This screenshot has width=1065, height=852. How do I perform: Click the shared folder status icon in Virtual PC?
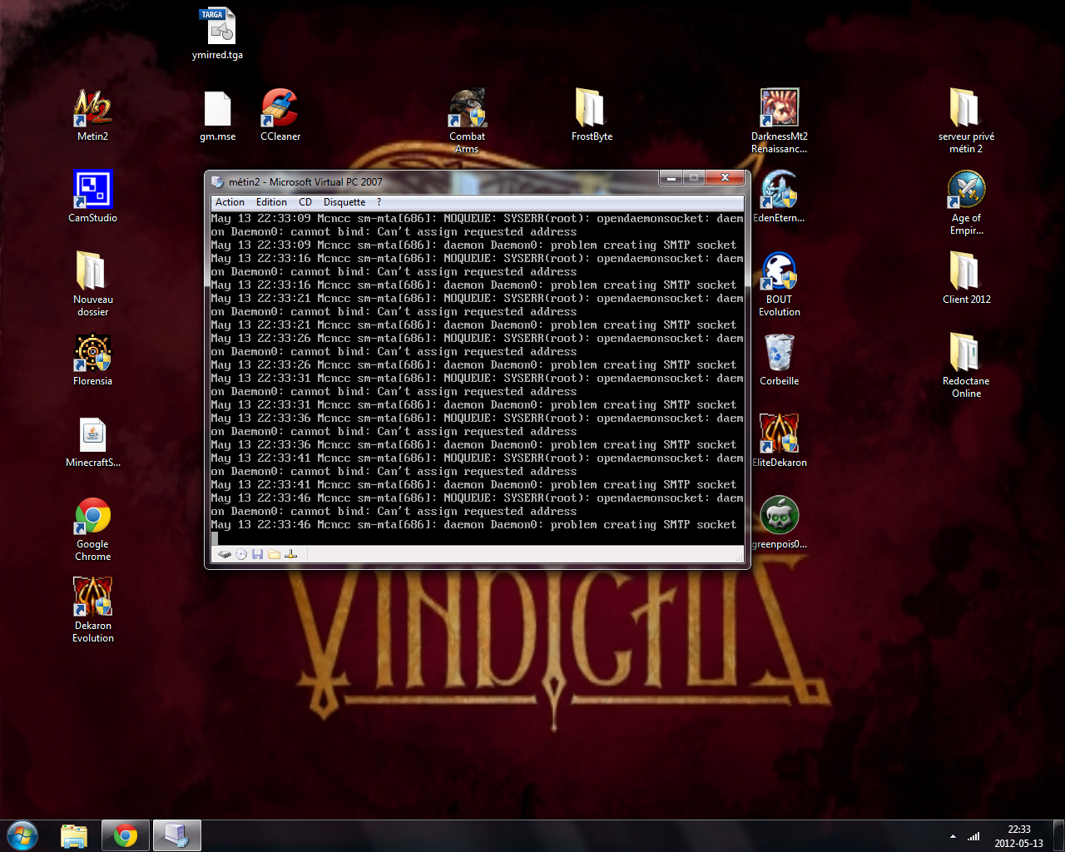click(x=275, y=554)
